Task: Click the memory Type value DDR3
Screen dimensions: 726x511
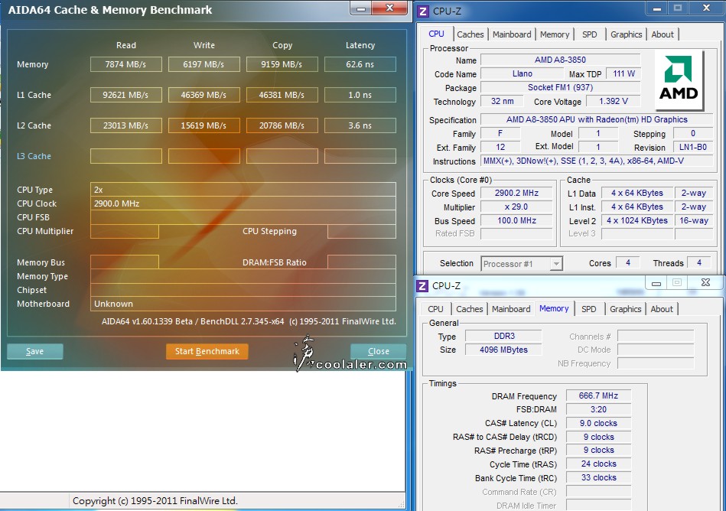Action: click(503, 336)
